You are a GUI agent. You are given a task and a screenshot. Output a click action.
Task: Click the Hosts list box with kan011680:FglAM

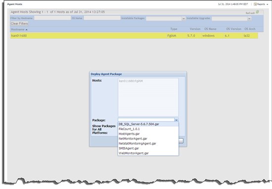[148, 97]
